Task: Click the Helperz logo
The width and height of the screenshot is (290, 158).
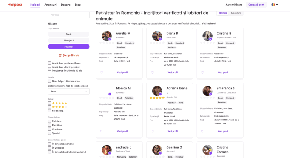Action: click(x=15, y=5)
